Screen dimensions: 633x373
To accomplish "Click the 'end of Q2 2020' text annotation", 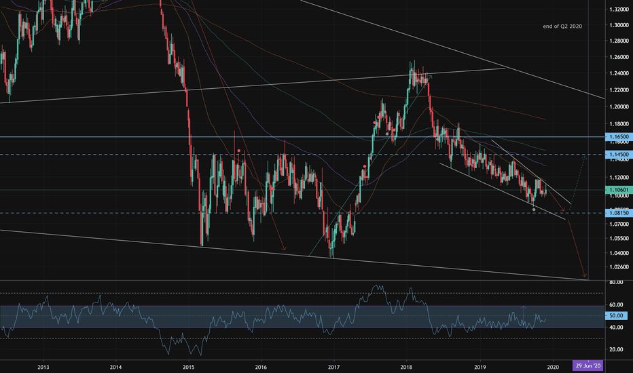I will 563,26.
